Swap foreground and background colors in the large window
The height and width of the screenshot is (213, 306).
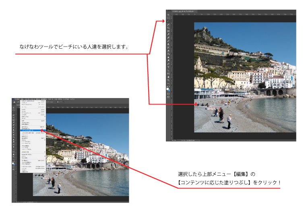(x=170, y=86)
